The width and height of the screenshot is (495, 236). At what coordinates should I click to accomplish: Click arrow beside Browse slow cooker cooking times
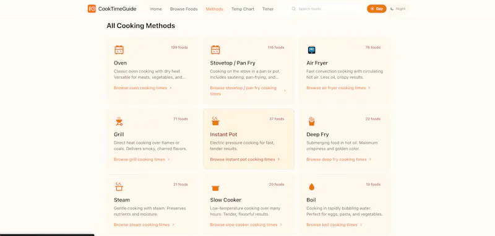tap(281, 225)
